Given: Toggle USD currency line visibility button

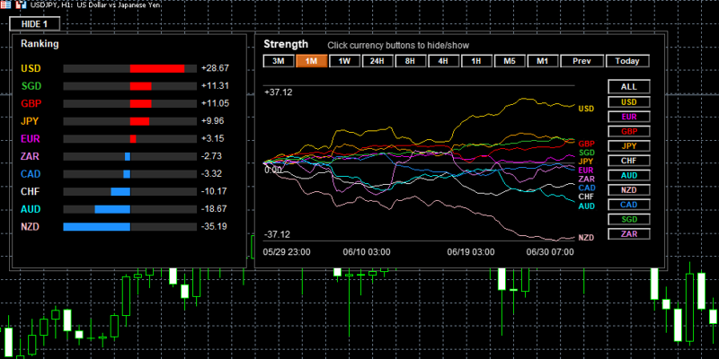Looking at the screenshot, I should pos(628,102).
